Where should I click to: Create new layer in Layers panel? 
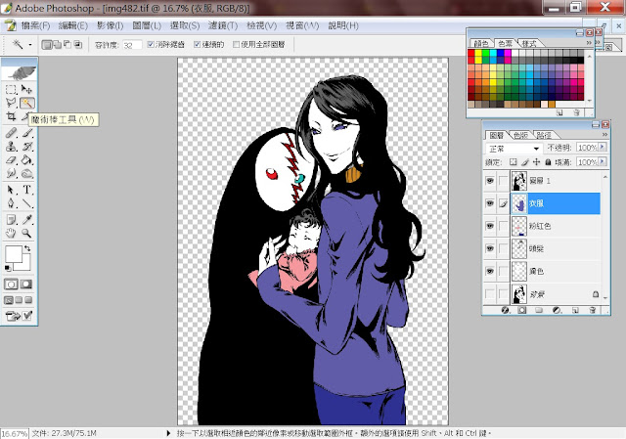point(575,310)
